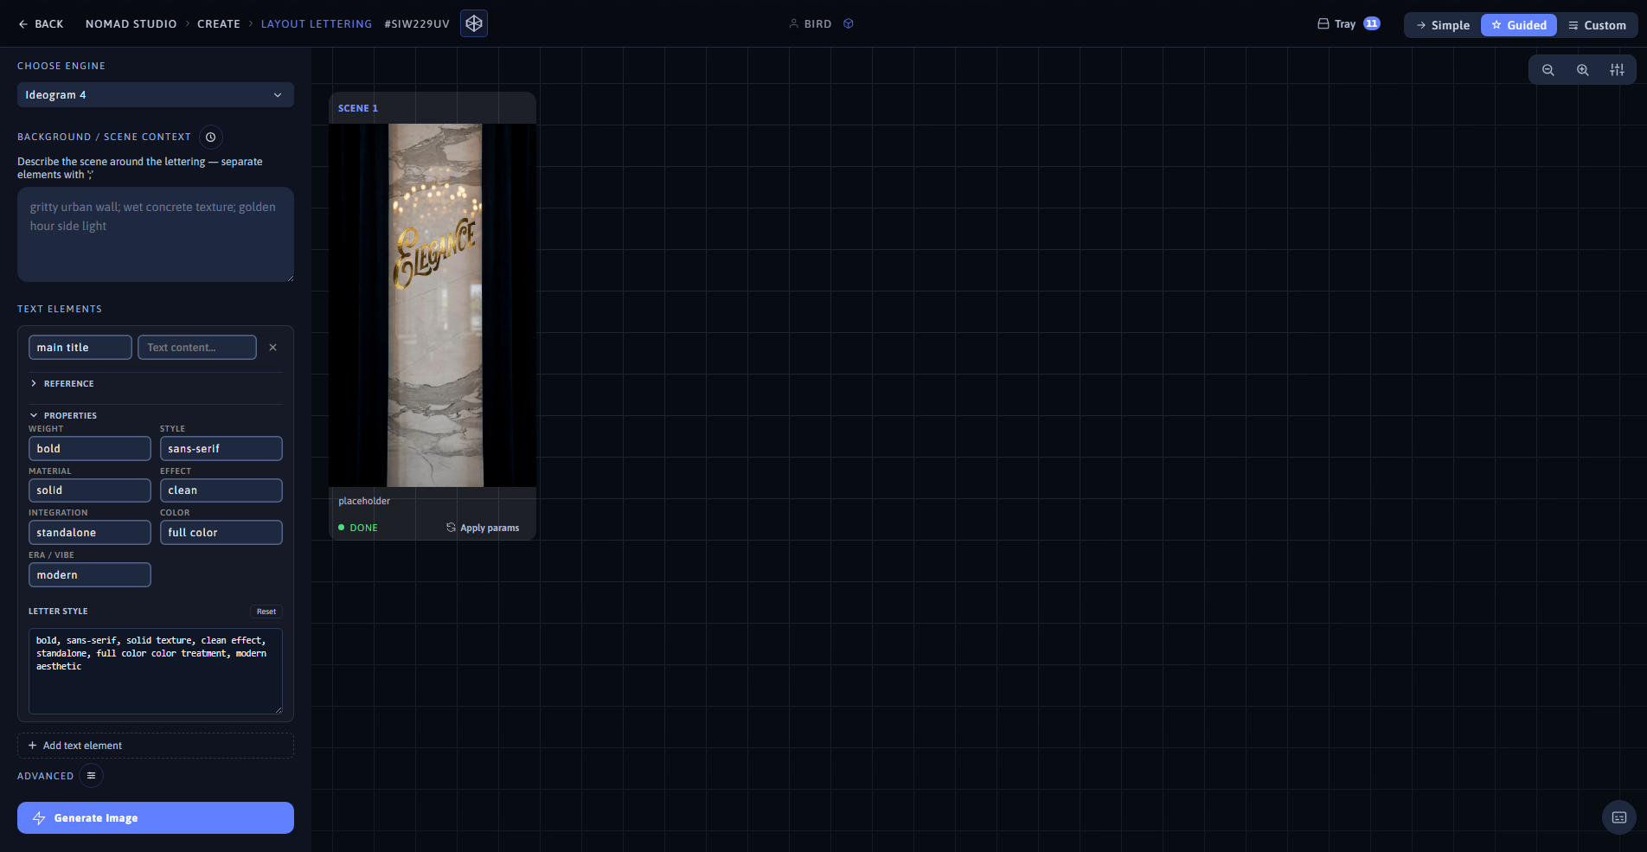Reset the letter style text
The height and width of the screenshot is (852, 1647).
(266, 612)
